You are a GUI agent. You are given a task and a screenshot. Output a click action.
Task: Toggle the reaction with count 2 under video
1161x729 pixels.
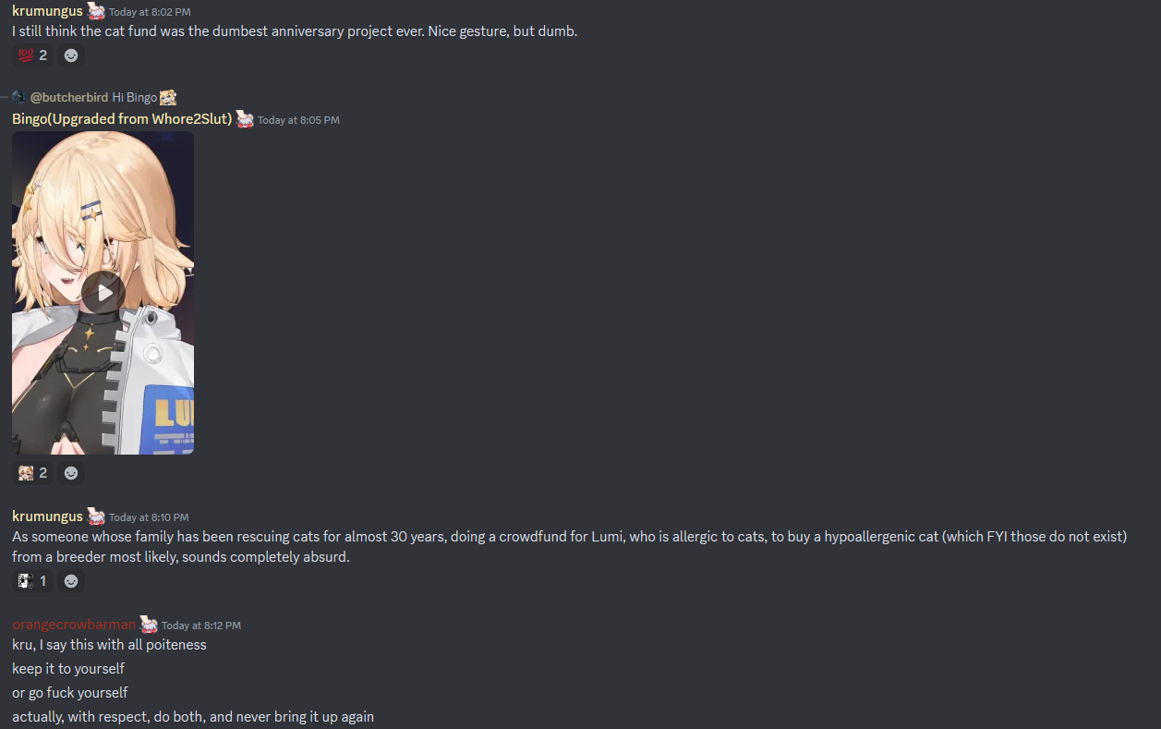click(x=32, y=473)
